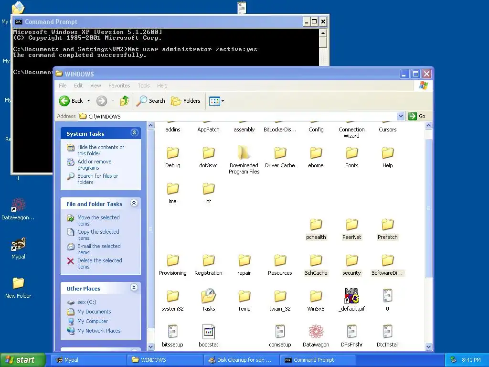Screen dimensions: 489x367
Task: Click file list scrollbar down arrow
Action: click(x=428, y=346)
